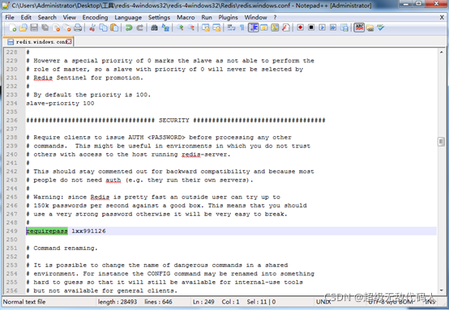449x310 pixels.
Task: Open the Replace dialog icon
Action: click(165, 28)
